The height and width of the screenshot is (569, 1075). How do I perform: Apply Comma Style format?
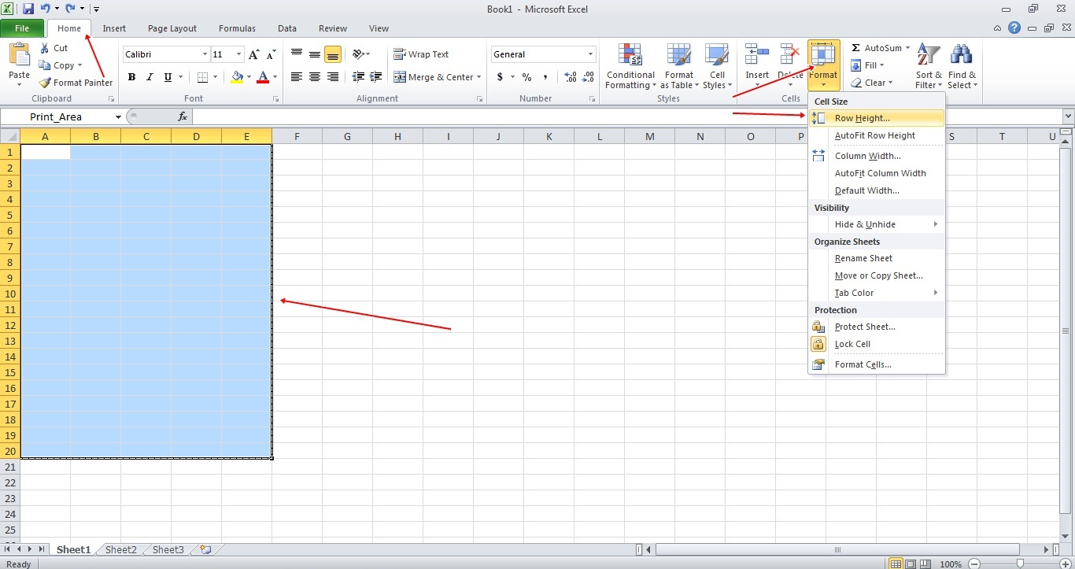[x=545, y=77]
